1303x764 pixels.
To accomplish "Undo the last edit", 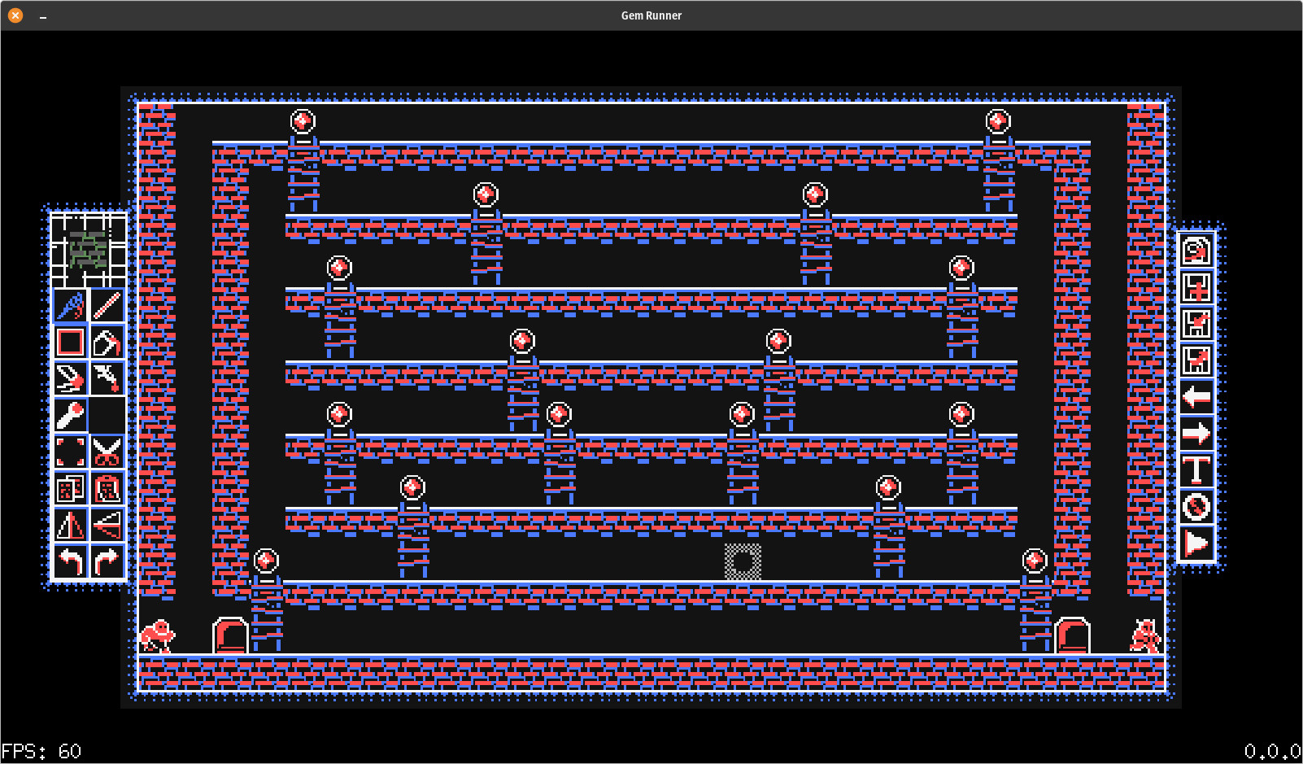I will point(70,561).
